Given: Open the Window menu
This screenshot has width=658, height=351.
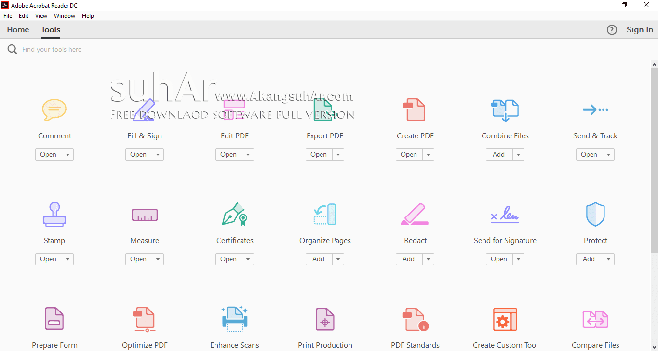Looking at the screenshot, I should coord(65,16).
